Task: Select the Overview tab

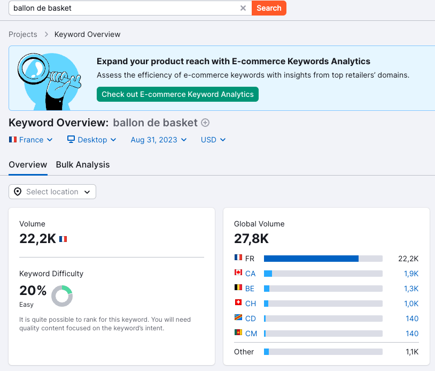Action: (x=28, y=164)
